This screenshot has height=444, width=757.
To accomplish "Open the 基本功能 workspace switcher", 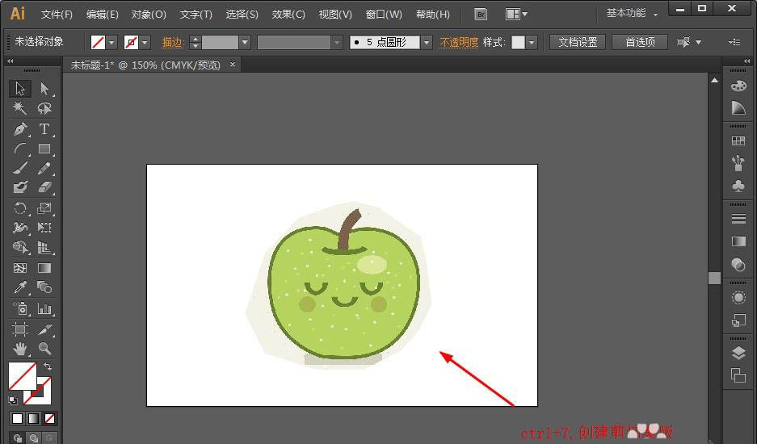I will click(632, 14).
